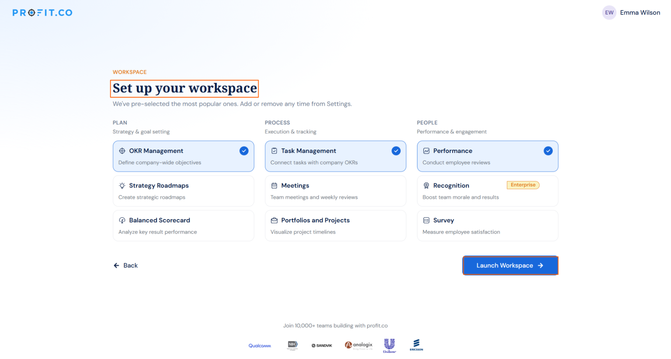Click the Survey form icon
This screenshot has height=359, width=671.
[426, 220]
